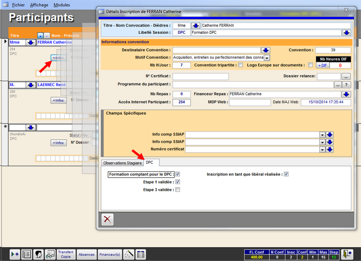Open the Modules menu

coord(61,5)
